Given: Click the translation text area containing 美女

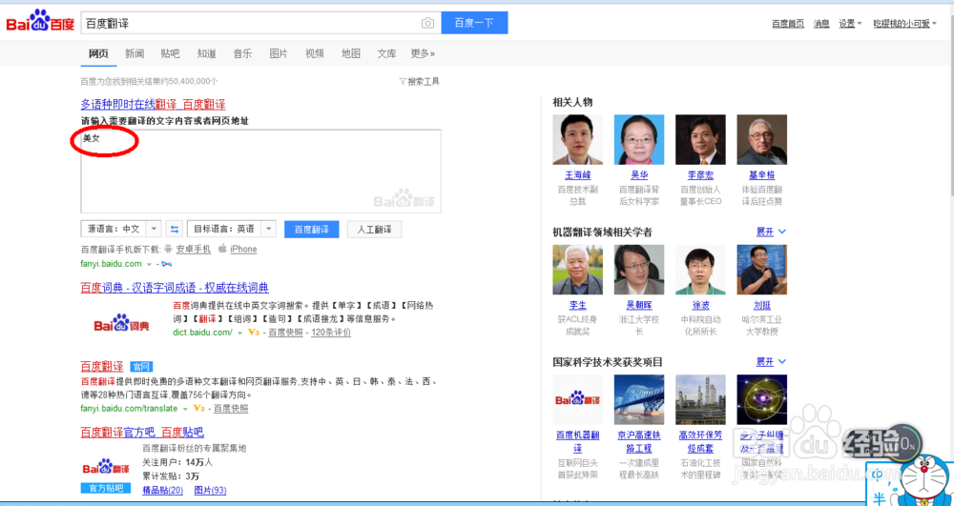Looking at the screenshot, I should 261,171.
